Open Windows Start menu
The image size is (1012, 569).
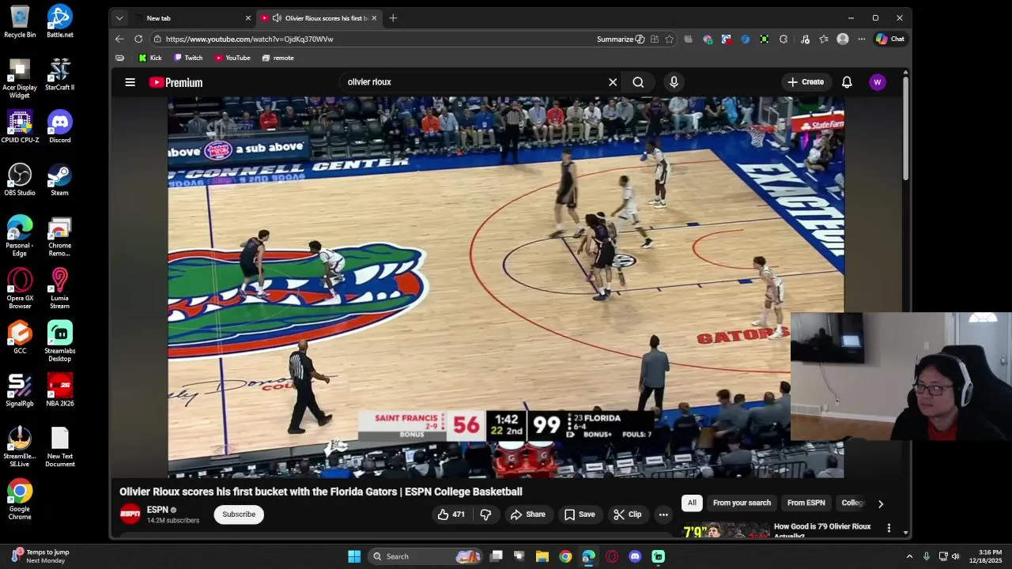click(354, 556)
